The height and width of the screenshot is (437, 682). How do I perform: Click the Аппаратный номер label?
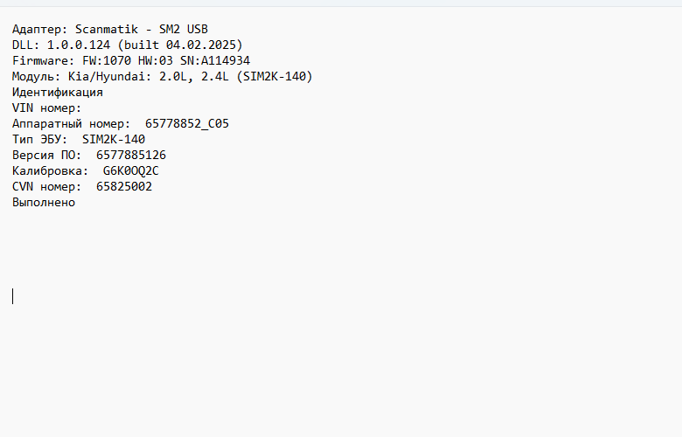tap(71, 124)
